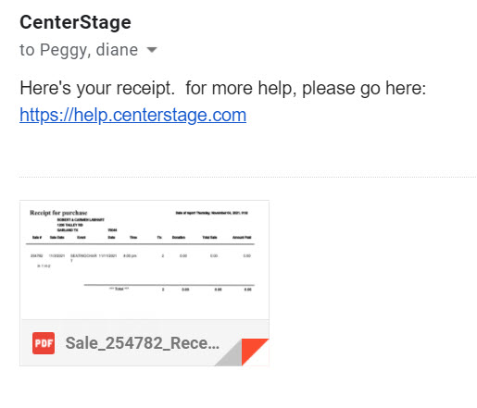Click the red PDF file icon
Screen dimensions: 477x408
[44, 343]
